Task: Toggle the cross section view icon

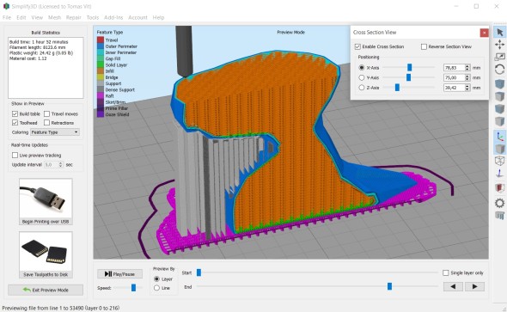Action: click(499, 188)
